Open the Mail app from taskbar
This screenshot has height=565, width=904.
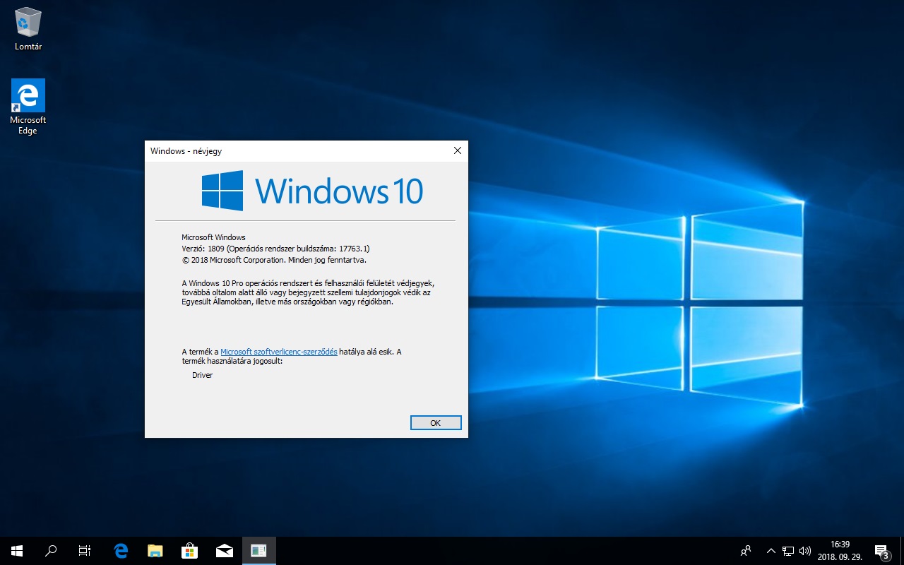(225, 551)
